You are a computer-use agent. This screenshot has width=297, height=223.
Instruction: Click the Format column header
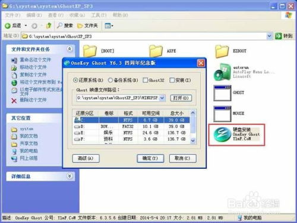pyautogui.click(x=128, y=114)
